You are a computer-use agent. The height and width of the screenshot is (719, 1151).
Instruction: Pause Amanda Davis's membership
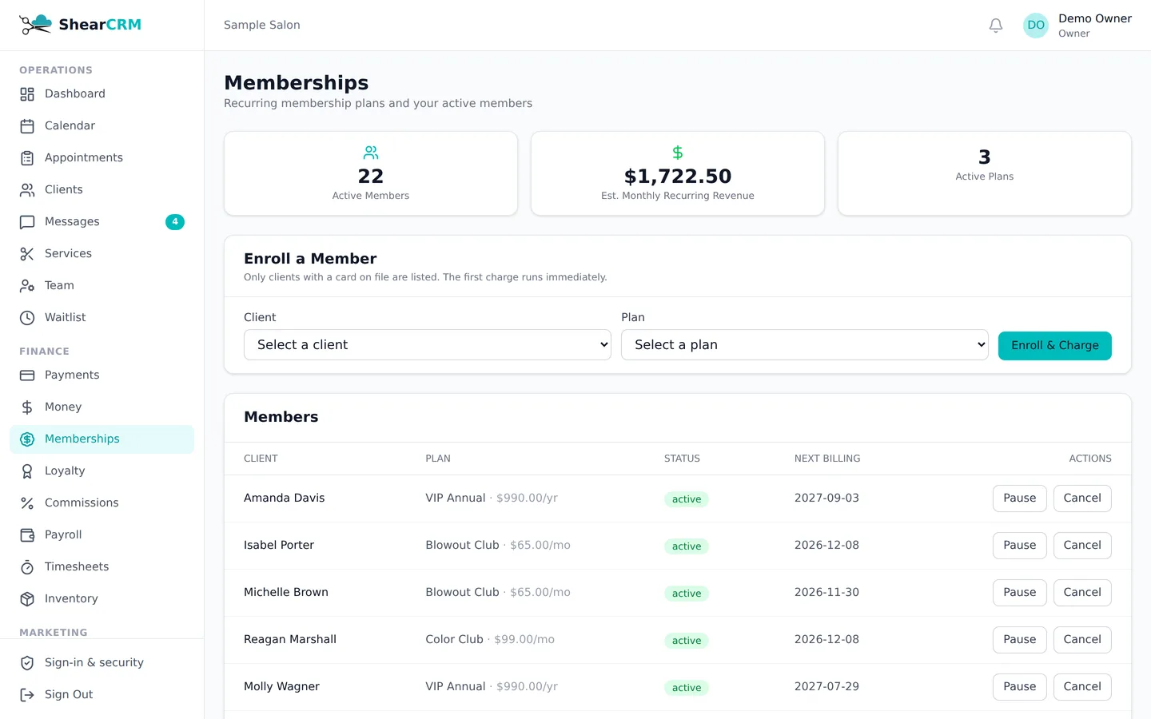click(1020, 499)
